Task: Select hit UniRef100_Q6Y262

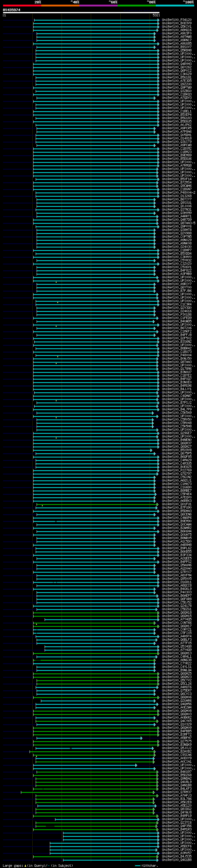Action: pos(176,67)
